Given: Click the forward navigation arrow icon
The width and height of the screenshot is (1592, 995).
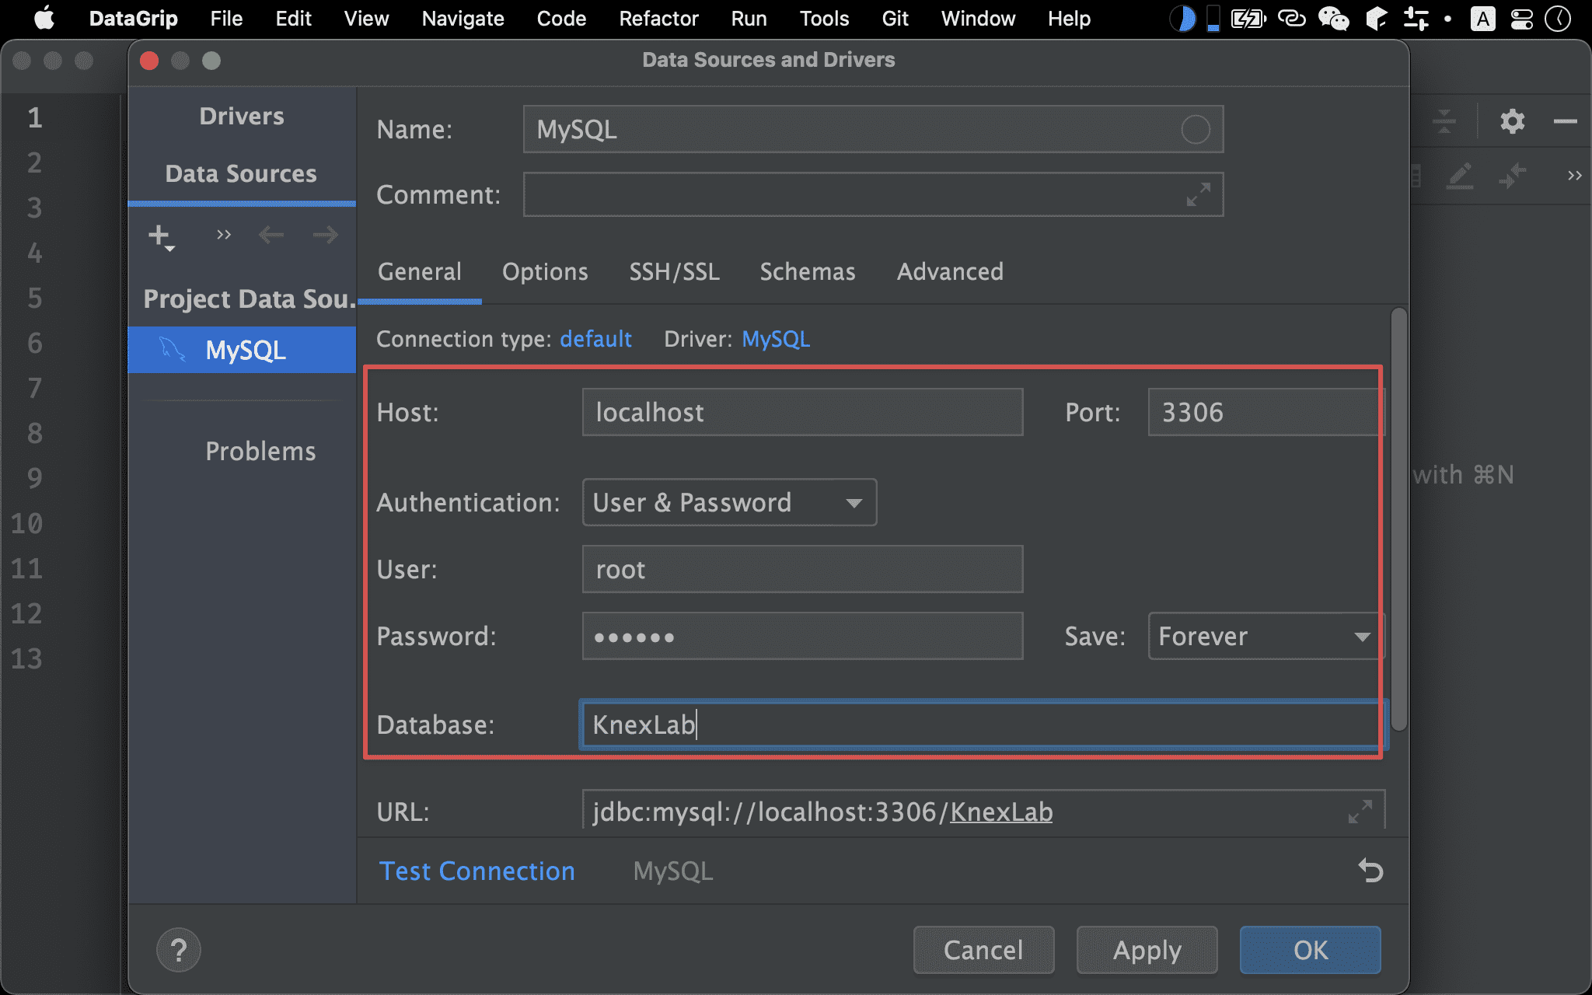Looking at the screenshot, I should [x=326, y=235].
